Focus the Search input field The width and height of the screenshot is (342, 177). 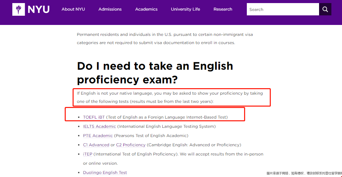(x=283, y=9)
